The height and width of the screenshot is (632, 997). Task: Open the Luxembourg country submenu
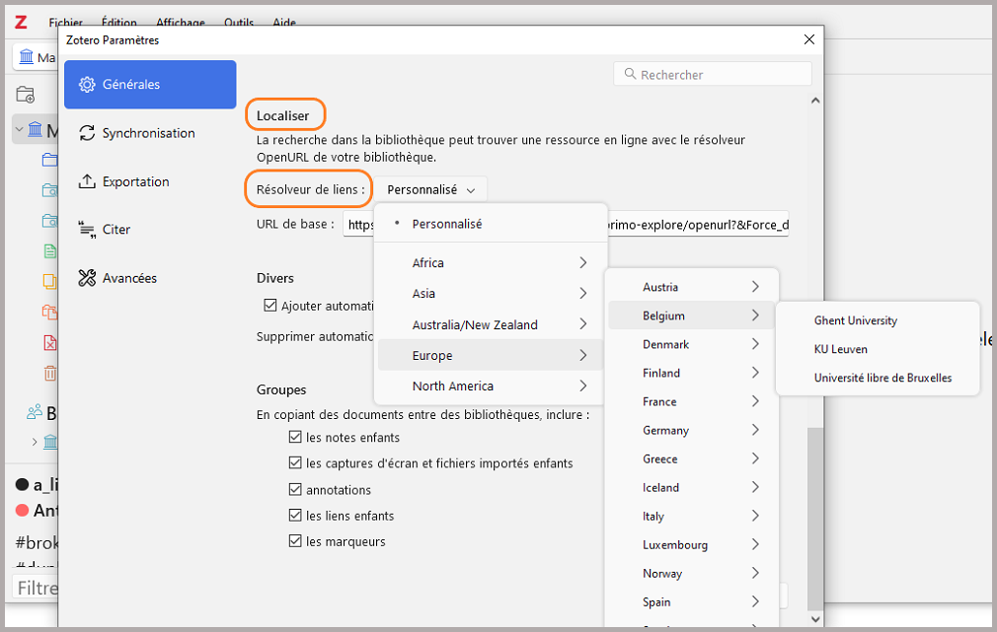click(x=692, y=544)
